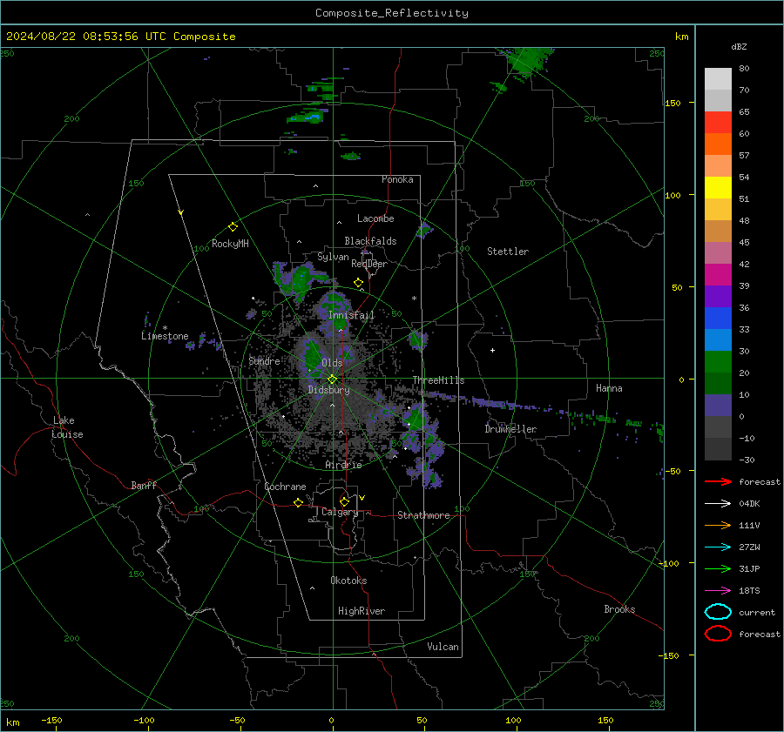Select the white 04DK arrow icon
Image resolution: width=784 pixels, height=732 pixels.
(x=718, y=503)
